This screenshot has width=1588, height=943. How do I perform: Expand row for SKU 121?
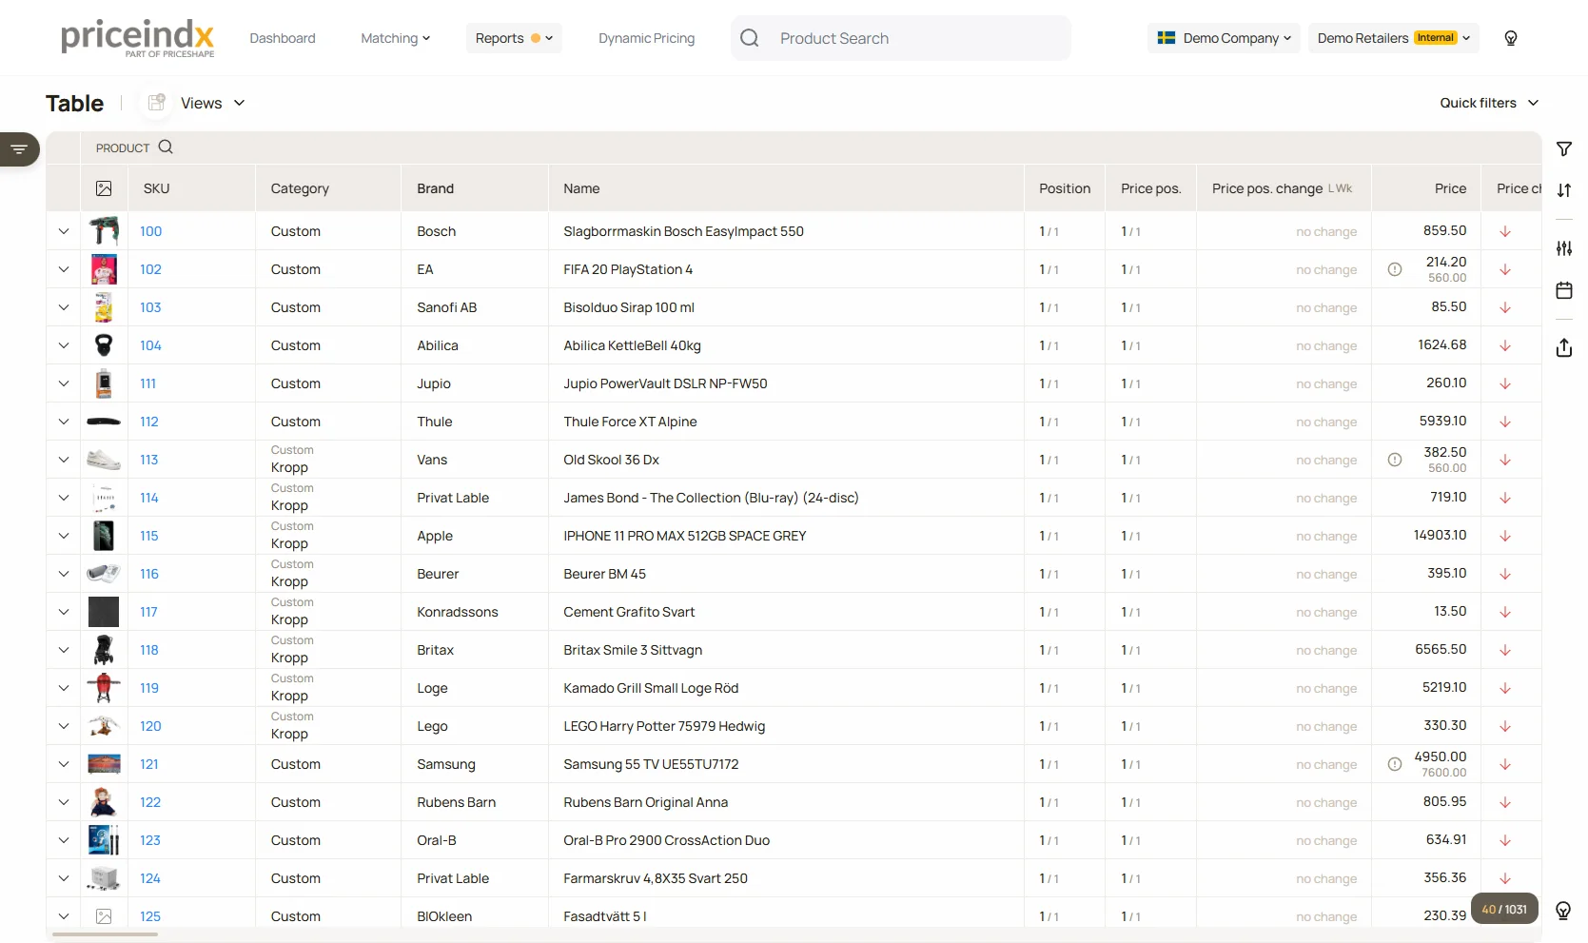[64, 764]
